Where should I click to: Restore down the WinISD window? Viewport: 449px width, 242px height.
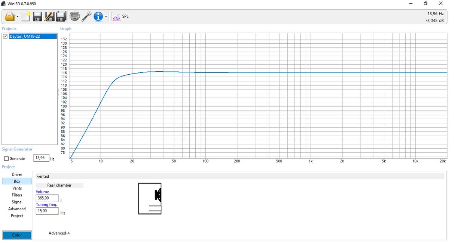(x=426, y=4)
